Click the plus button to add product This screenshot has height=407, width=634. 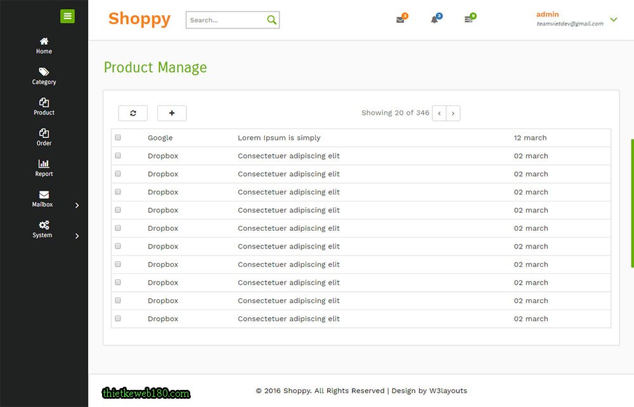pyautogui.click(x=172, y=113)
